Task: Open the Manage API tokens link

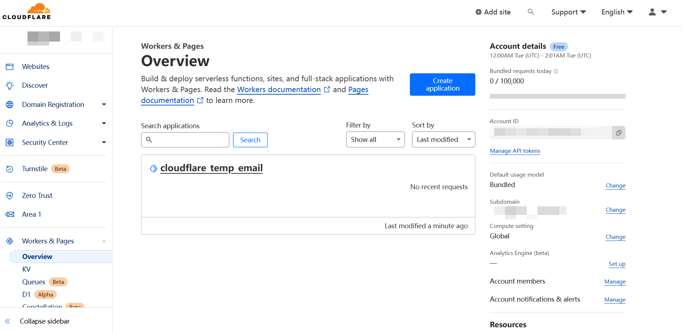Action: click(515, 151)
